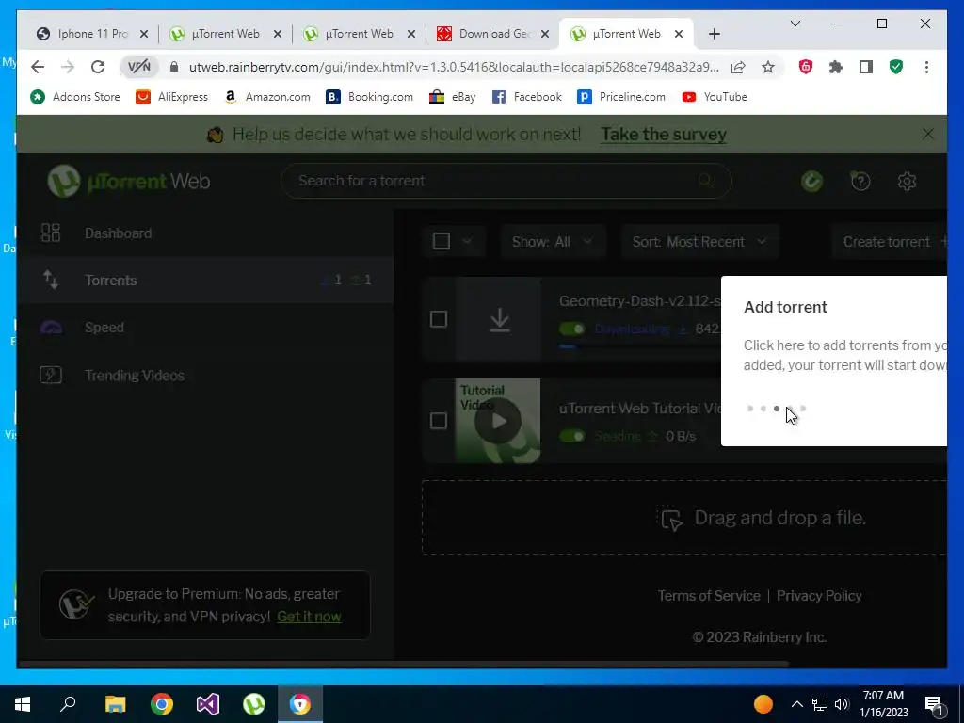Click the green status icon in header

tap(812, 181)
